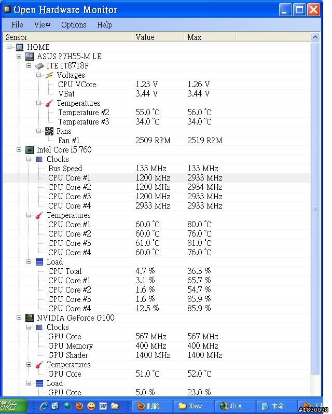Select the CPU Core #4 clock row
The image size is (332, 414).
(157, 206)
